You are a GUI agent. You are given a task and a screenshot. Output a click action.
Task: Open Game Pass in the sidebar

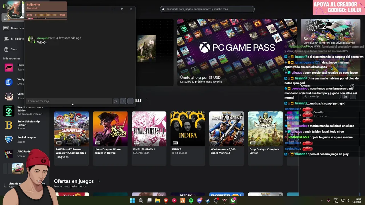click(x=14, y=28)
